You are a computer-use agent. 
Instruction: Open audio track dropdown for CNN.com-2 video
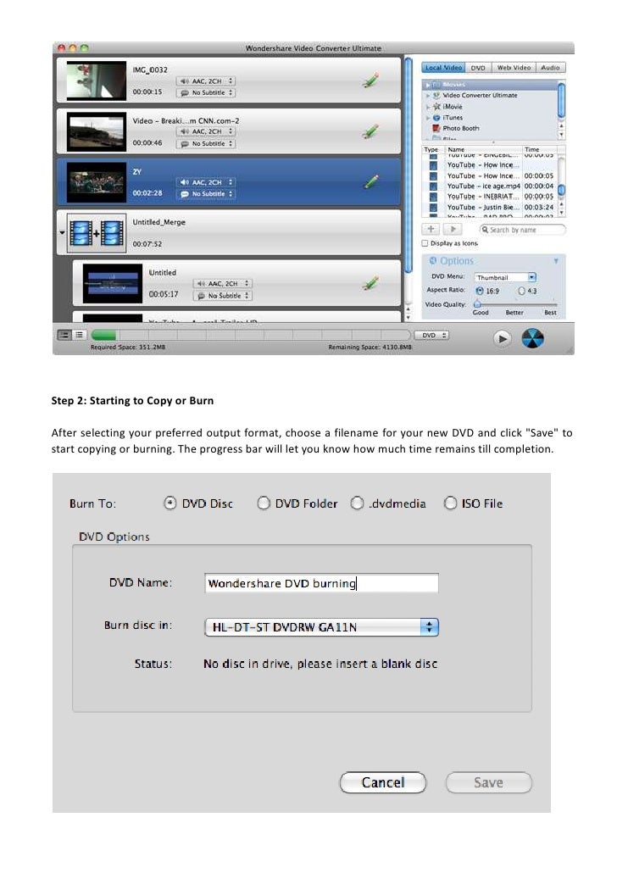tap(206, 131)
